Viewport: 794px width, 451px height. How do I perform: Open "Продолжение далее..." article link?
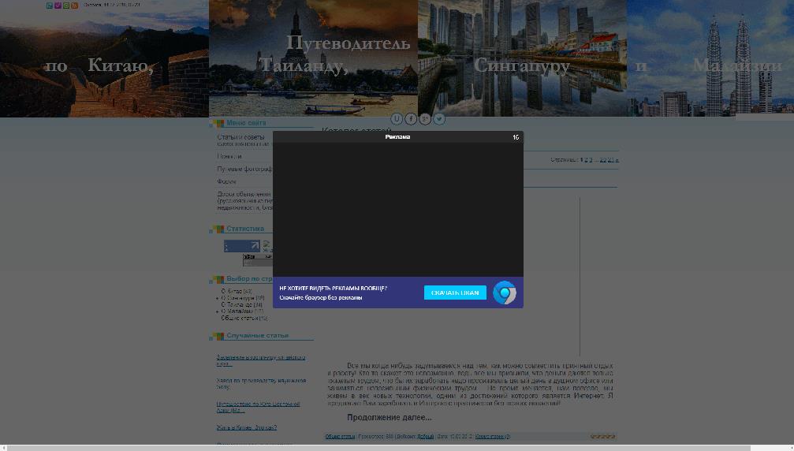point(390,417)
